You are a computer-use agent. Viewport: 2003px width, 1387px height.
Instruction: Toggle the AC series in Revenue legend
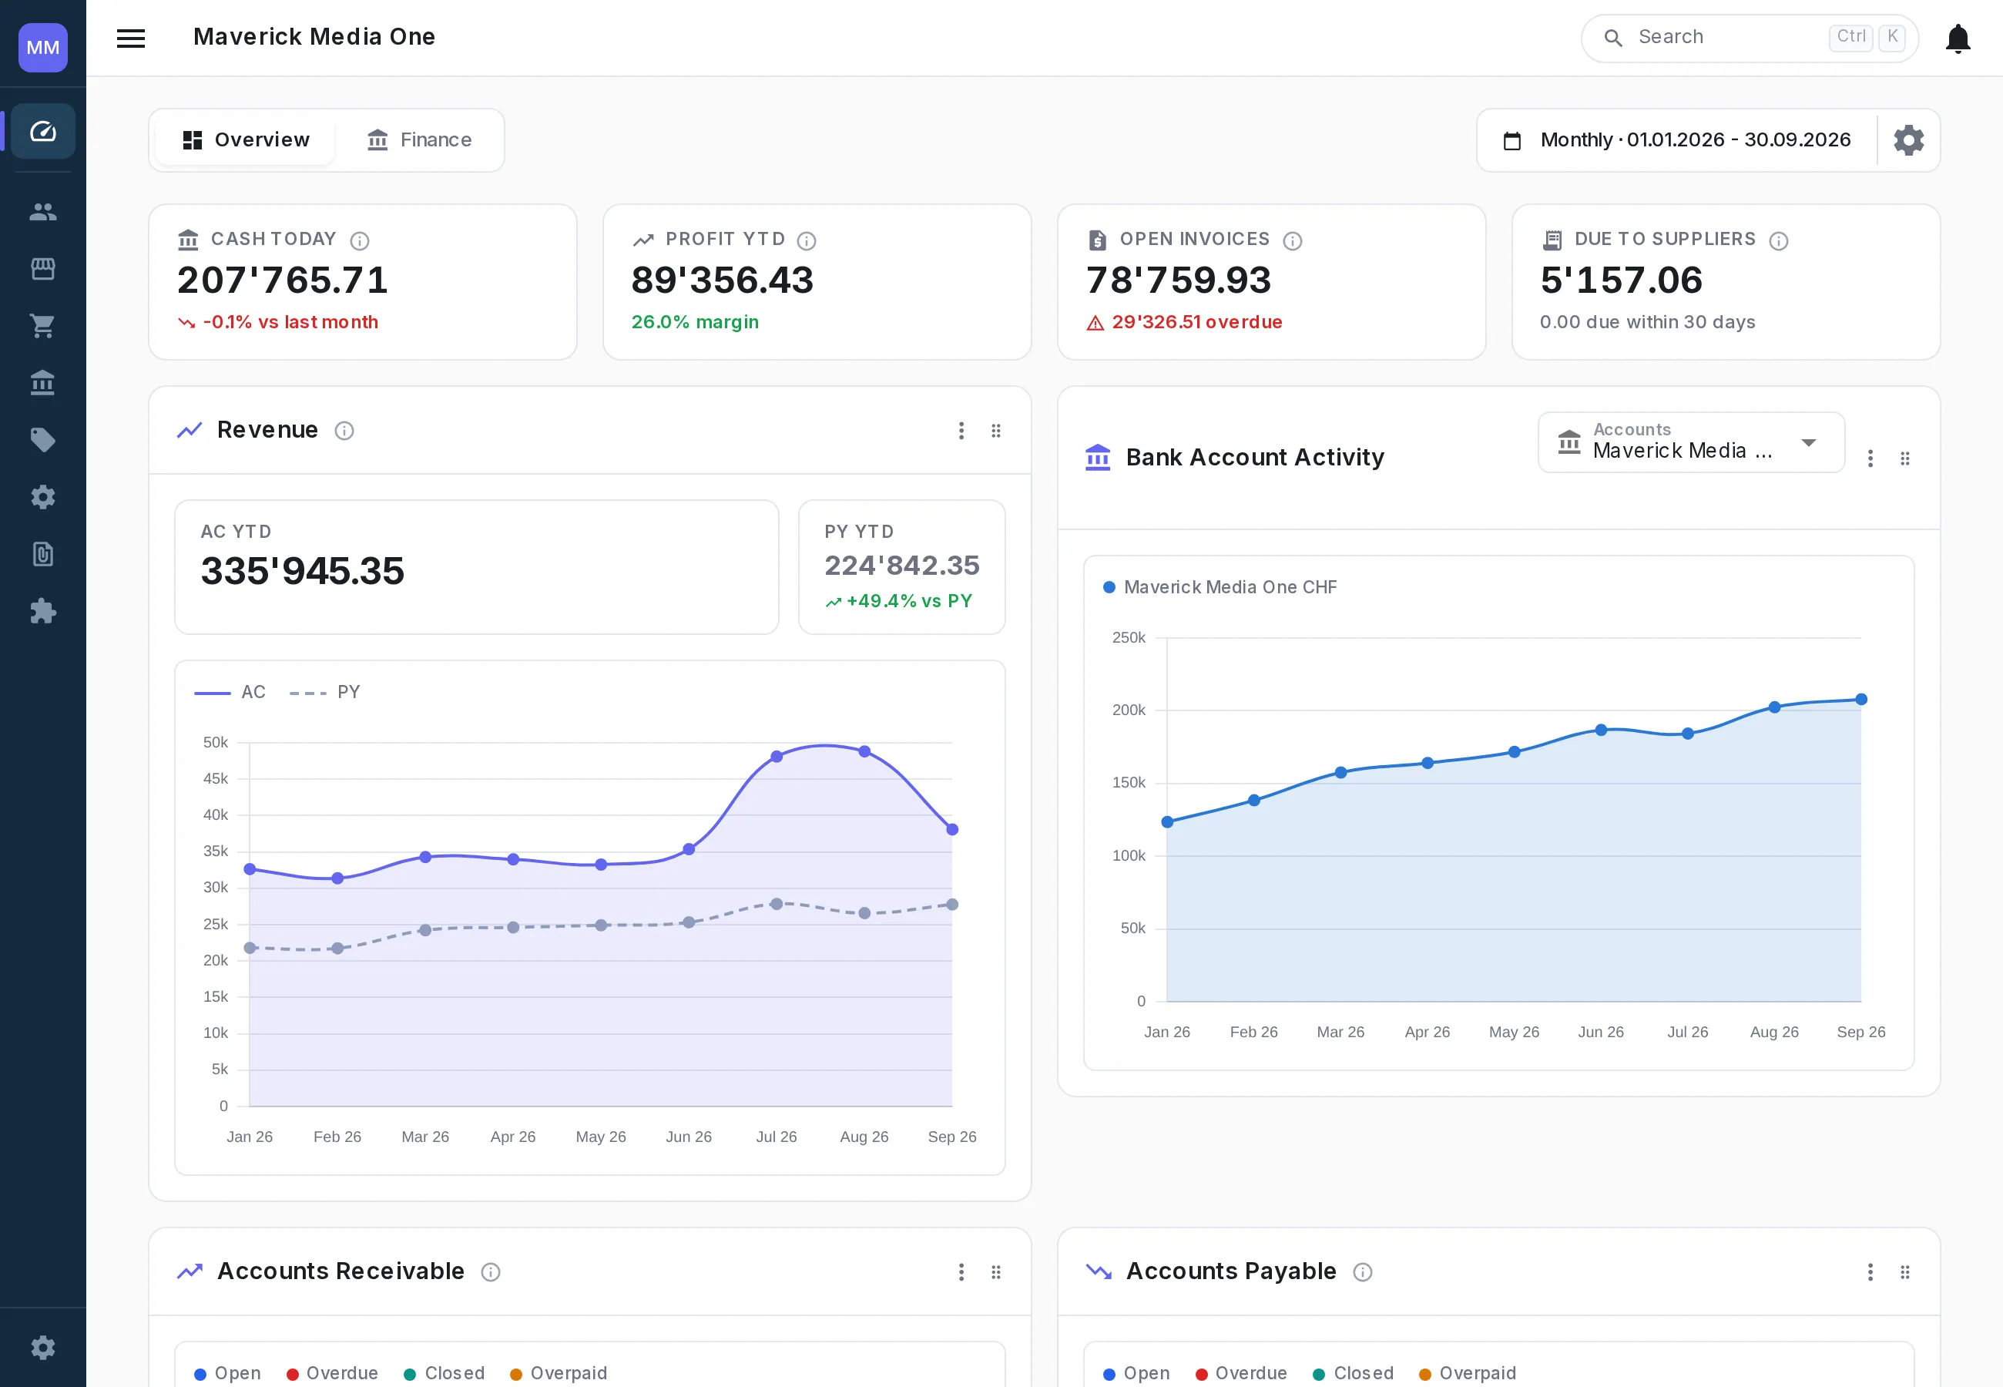230,692
